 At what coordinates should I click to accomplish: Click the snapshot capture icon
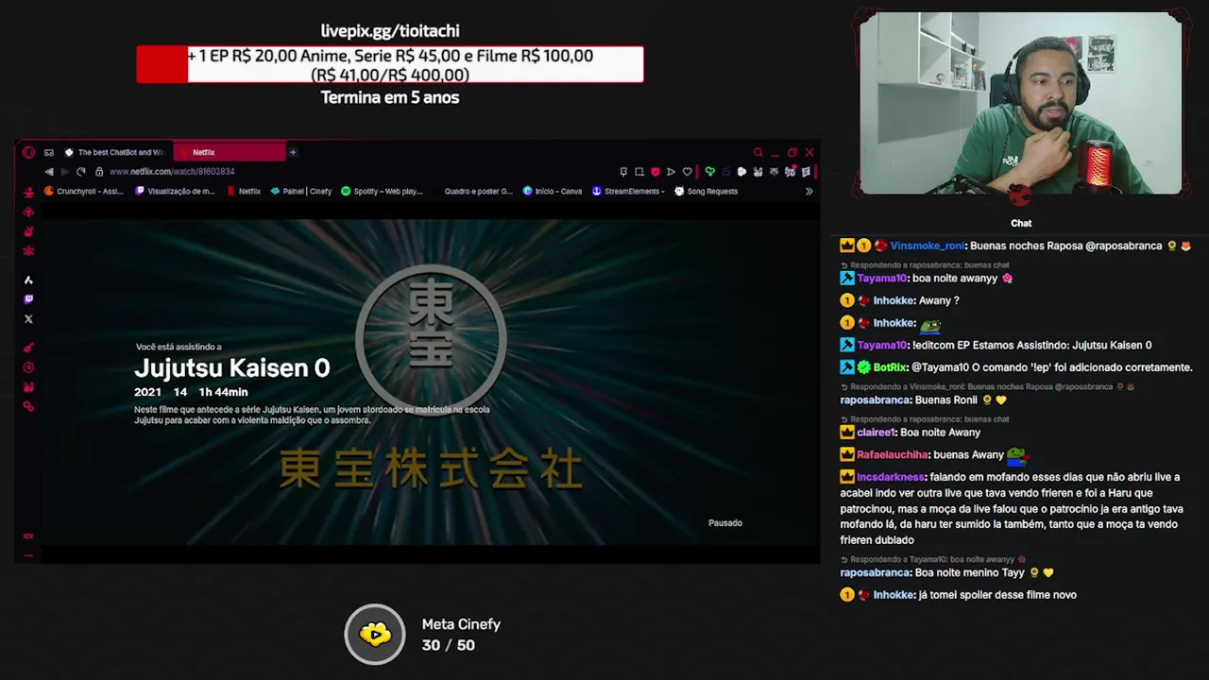pos(639,172)
